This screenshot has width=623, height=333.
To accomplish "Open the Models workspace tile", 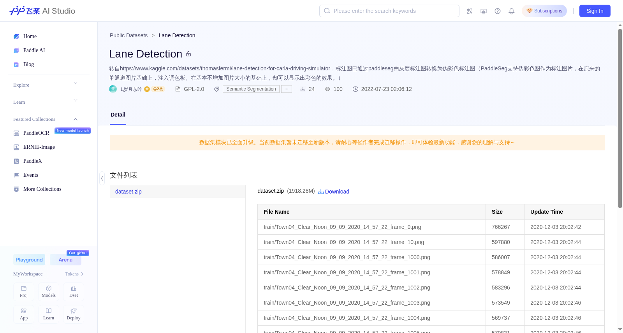I will (49, 292).
